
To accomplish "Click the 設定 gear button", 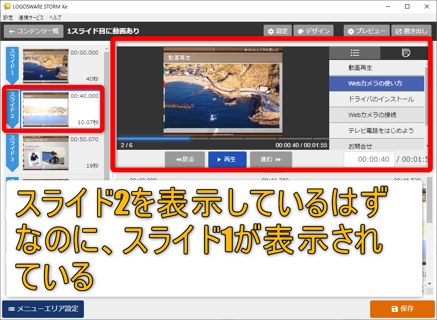I will point(277,31).
